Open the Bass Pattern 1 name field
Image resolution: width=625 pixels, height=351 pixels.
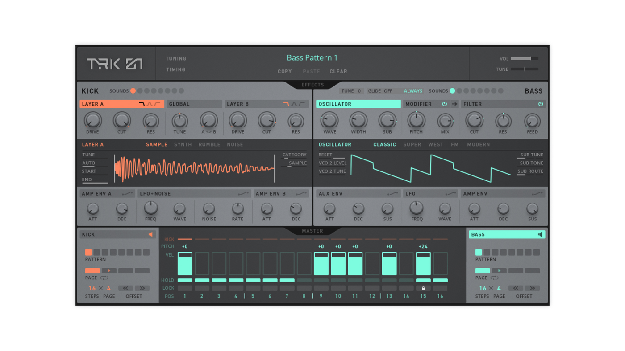(312, 57)
